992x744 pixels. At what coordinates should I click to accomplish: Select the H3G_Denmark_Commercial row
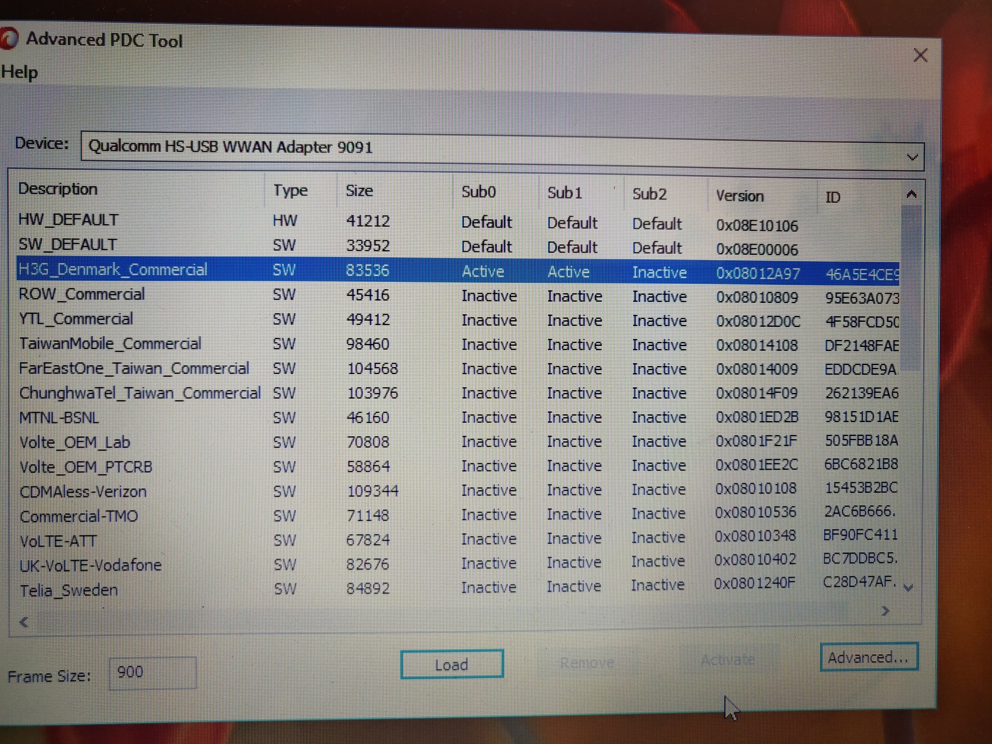coord(458,271)
